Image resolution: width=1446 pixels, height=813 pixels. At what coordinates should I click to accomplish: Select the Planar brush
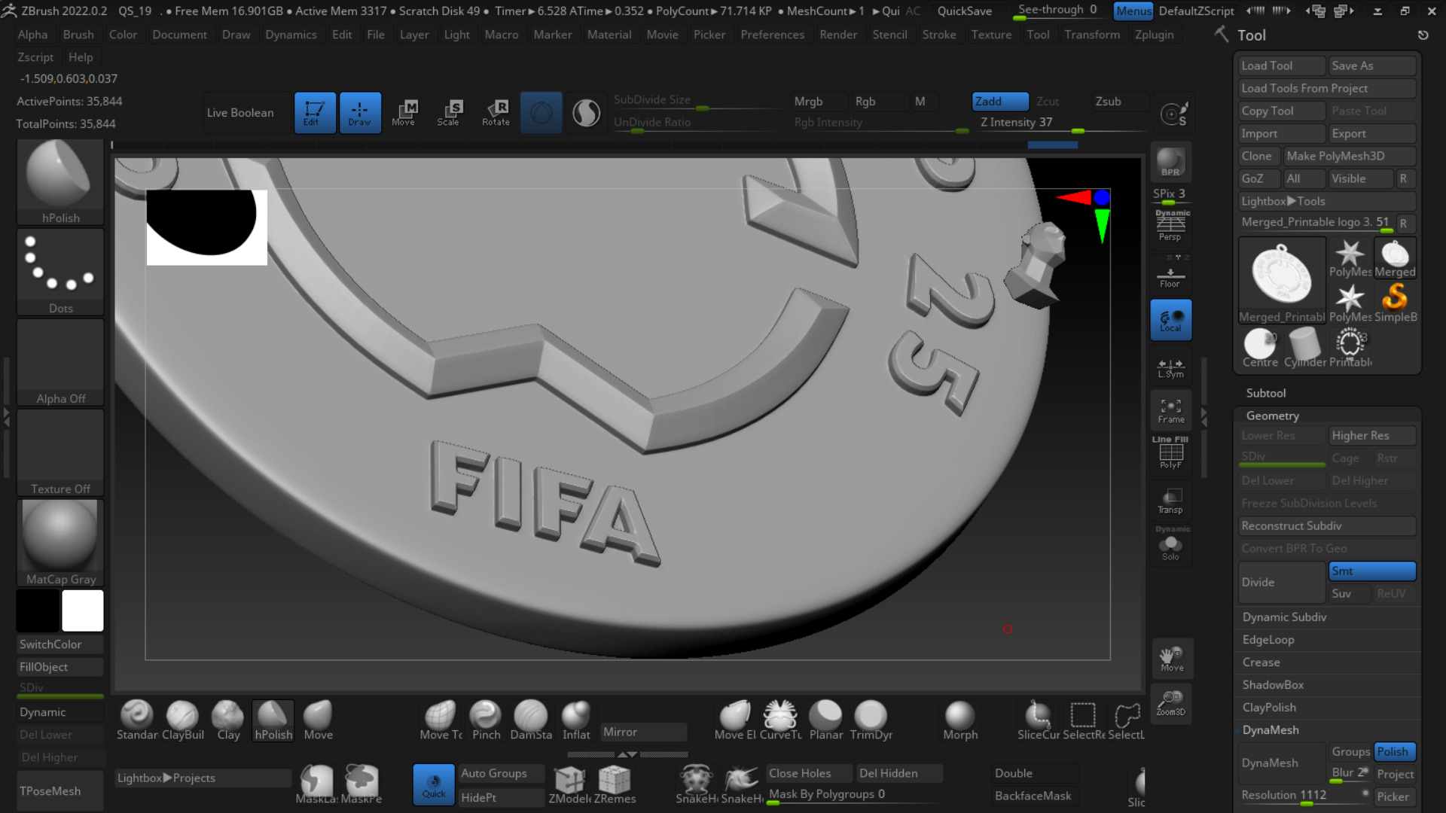pyautogui.click(x=825, y=720)
